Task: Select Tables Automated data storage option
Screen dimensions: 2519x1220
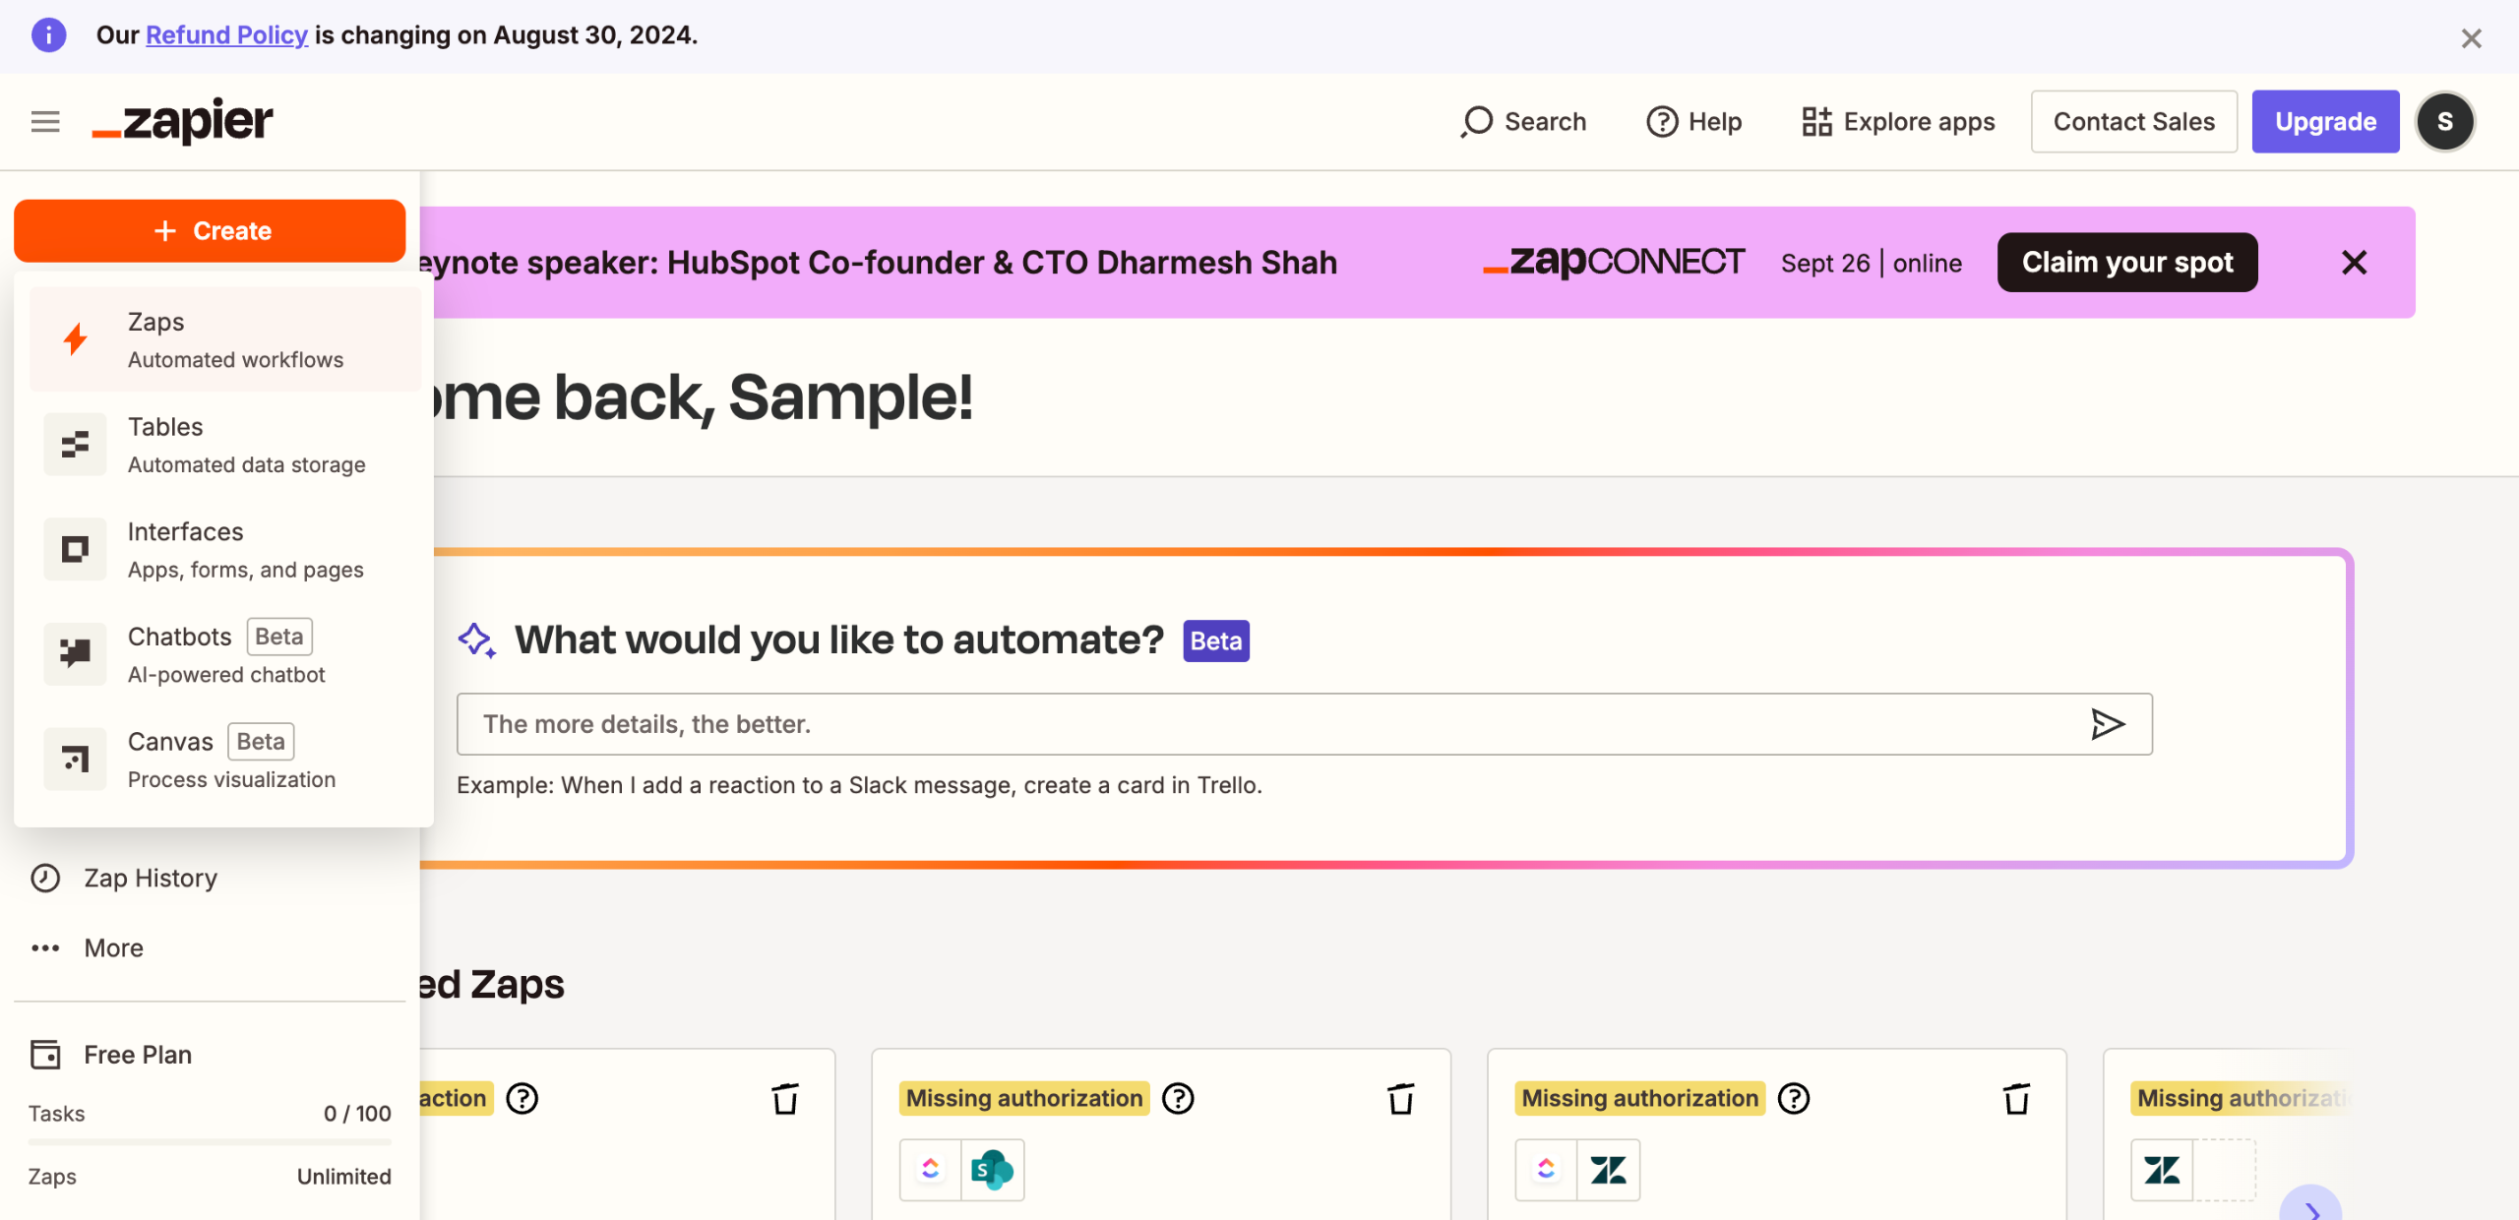Action: point(246,445)
